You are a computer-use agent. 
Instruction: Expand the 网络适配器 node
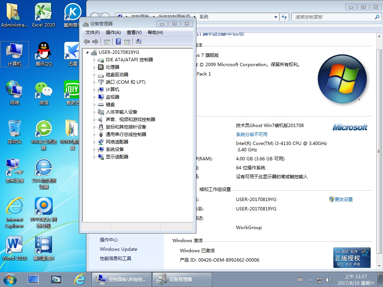[x=94, y=142]
